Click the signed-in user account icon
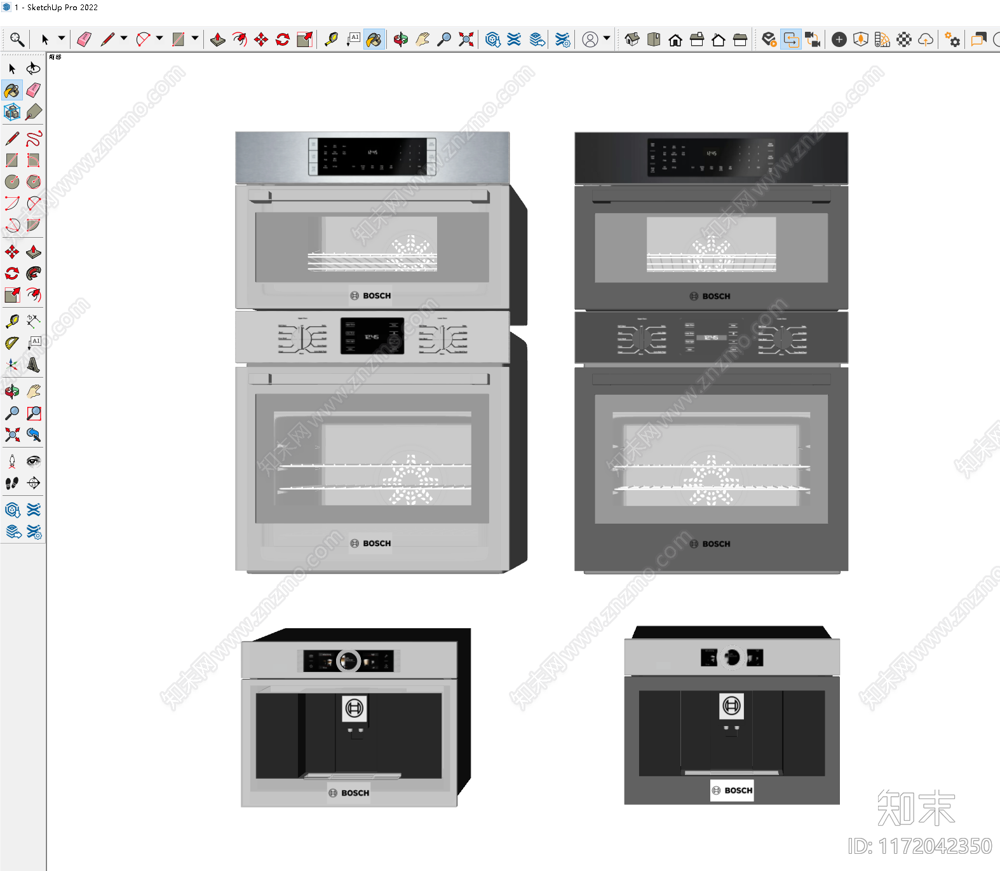1000x871 pixels. [x=590, y=39]
